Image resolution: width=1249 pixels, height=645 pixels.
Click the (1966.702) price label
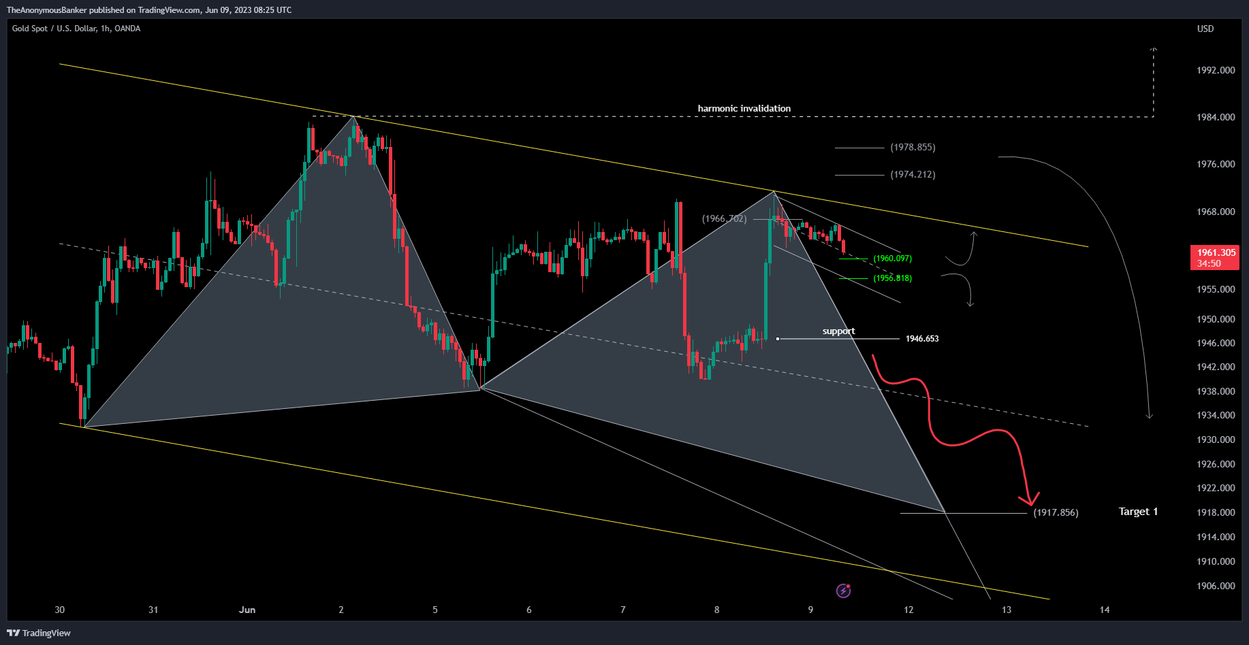point(725,218)
